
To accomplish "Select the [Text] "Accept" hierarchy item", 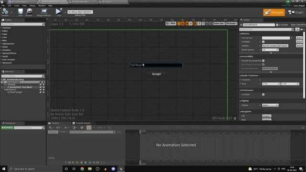I will pos(16,92).
